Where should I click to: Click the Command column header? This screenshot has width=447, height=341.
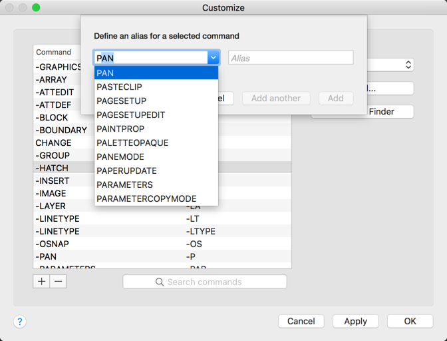tap(53, 52)
